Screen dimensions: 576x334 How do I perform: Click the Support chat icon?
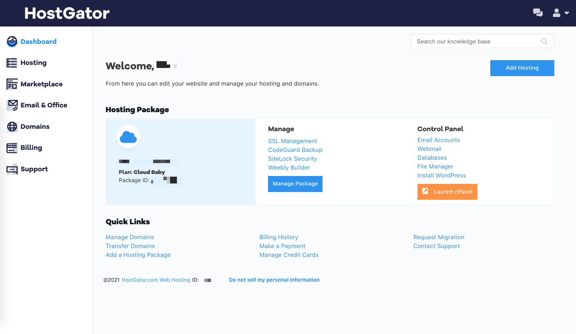(x=12, y=169)
